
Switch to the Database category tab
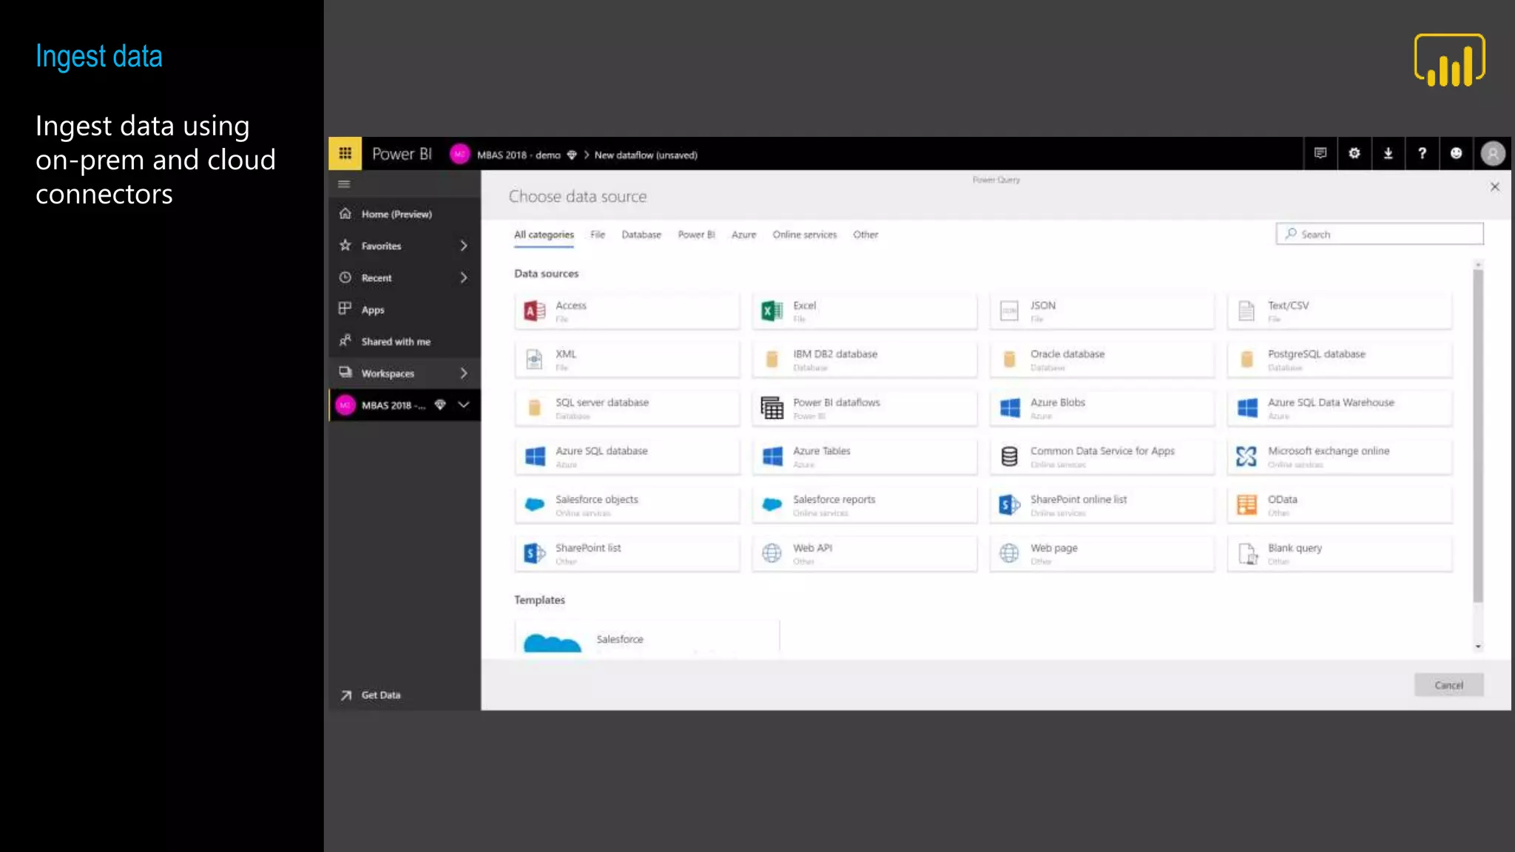coord(641,234)
